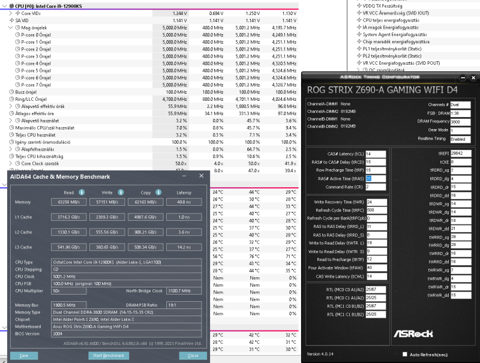
Task: Expand the Alapfelhasználás row
Action: (x=10, y=149)
